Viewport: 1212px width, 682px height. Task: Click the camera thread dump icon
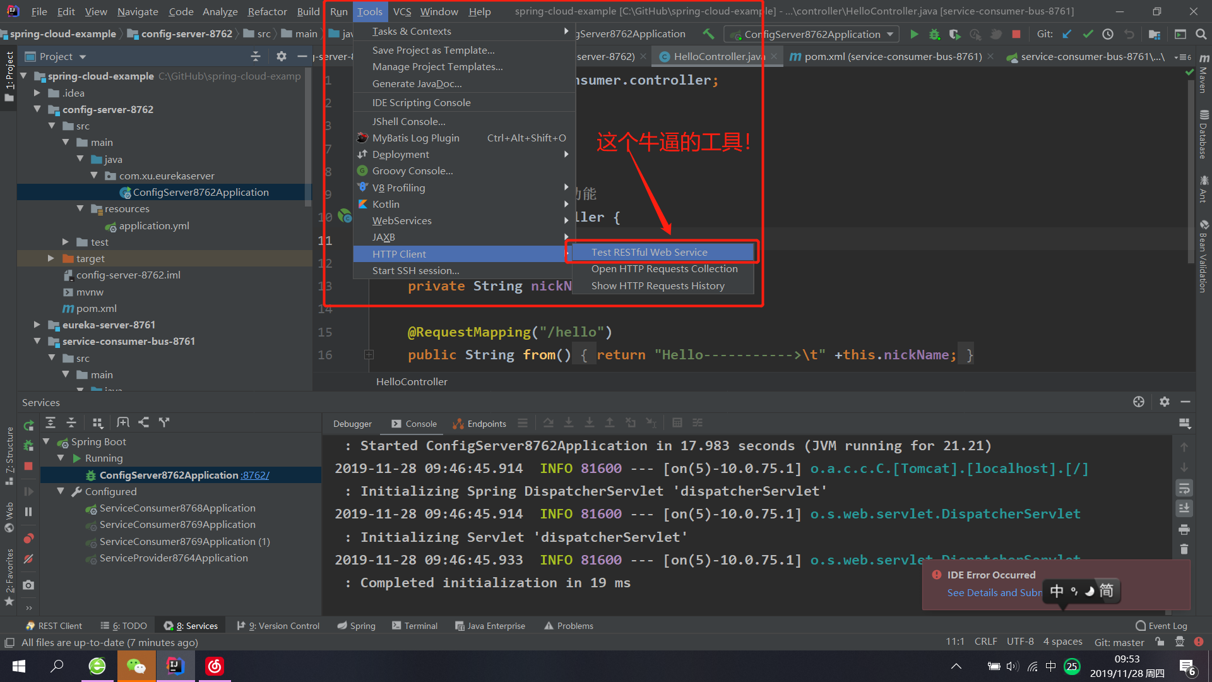click(x=28, y=585)
